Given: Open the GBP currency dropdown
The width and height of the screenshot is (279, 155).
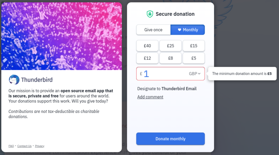Looking at the screenshot, I should coord(195,74).
